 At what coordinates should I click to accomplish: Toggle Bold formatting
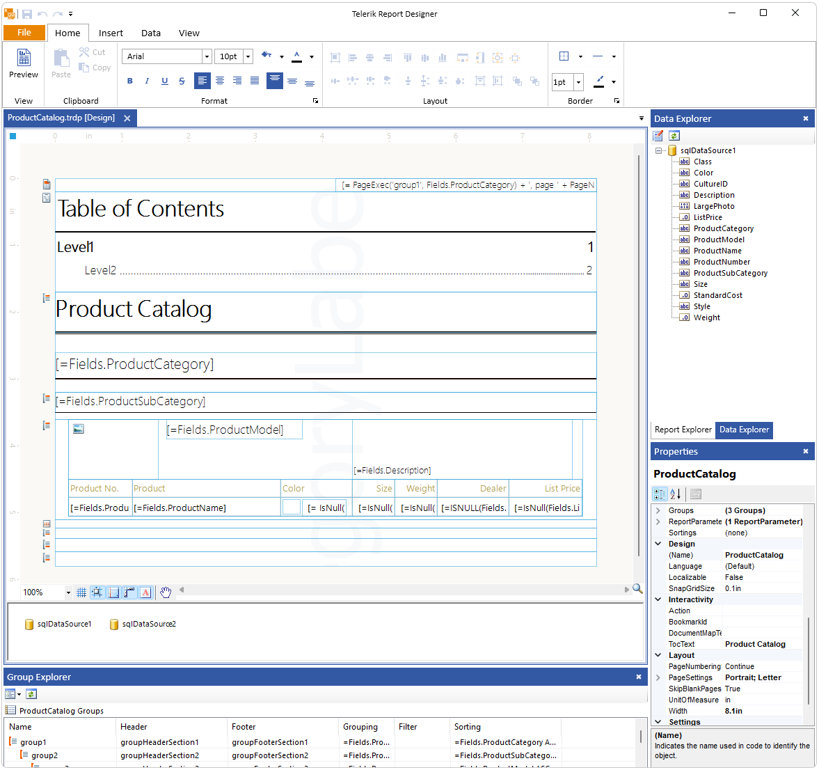pyautogui.click(x=130, y=81)
